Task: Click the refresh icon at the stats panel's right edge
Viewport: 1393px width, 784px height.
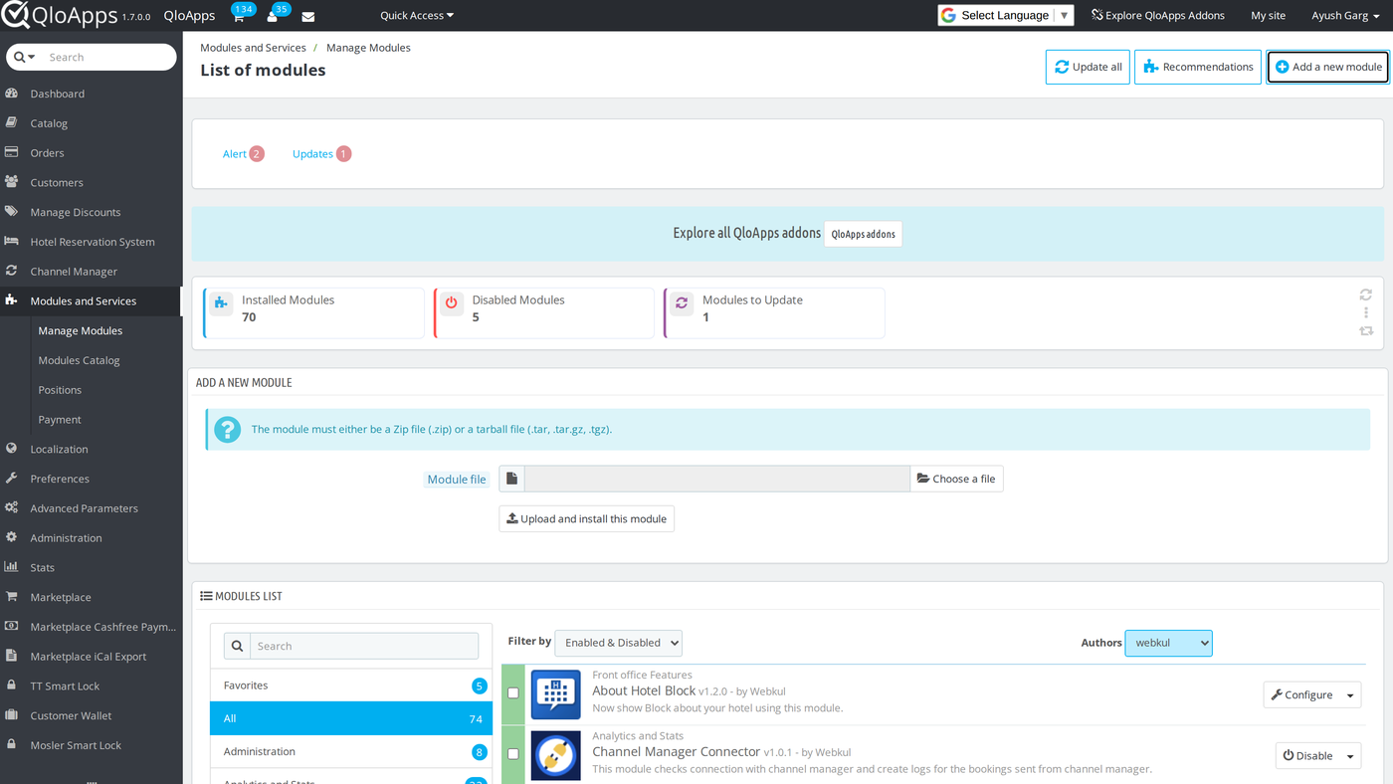Action: point(1366,294)
